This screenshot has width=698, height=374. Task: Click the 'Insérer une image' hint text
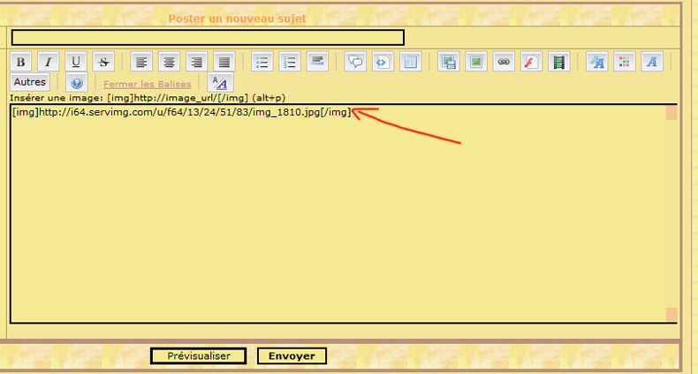pyautogui.click(x=148, y=98)
